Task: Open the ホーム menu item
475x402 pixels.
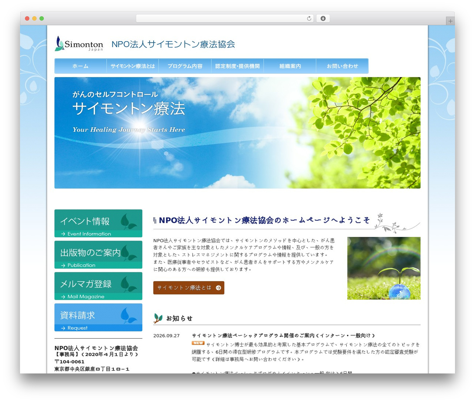Action: point(81,66)
